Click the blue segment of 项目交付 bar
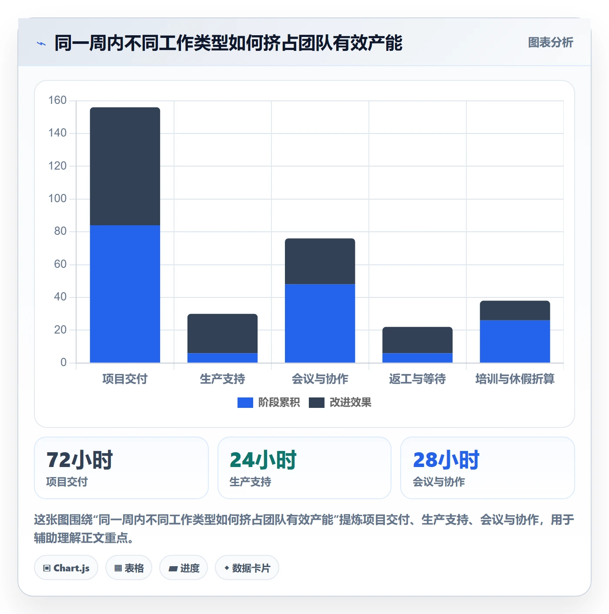Viewport: 609px width, 614px height. point(125,294)
